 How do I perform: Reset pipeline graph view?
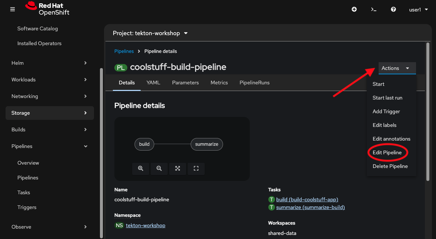tap(196, 168)
